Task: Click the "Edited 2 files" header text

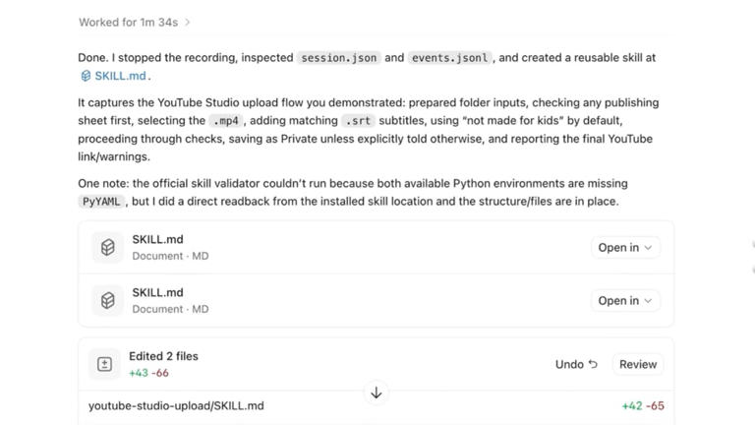Action: coord(163,356)
